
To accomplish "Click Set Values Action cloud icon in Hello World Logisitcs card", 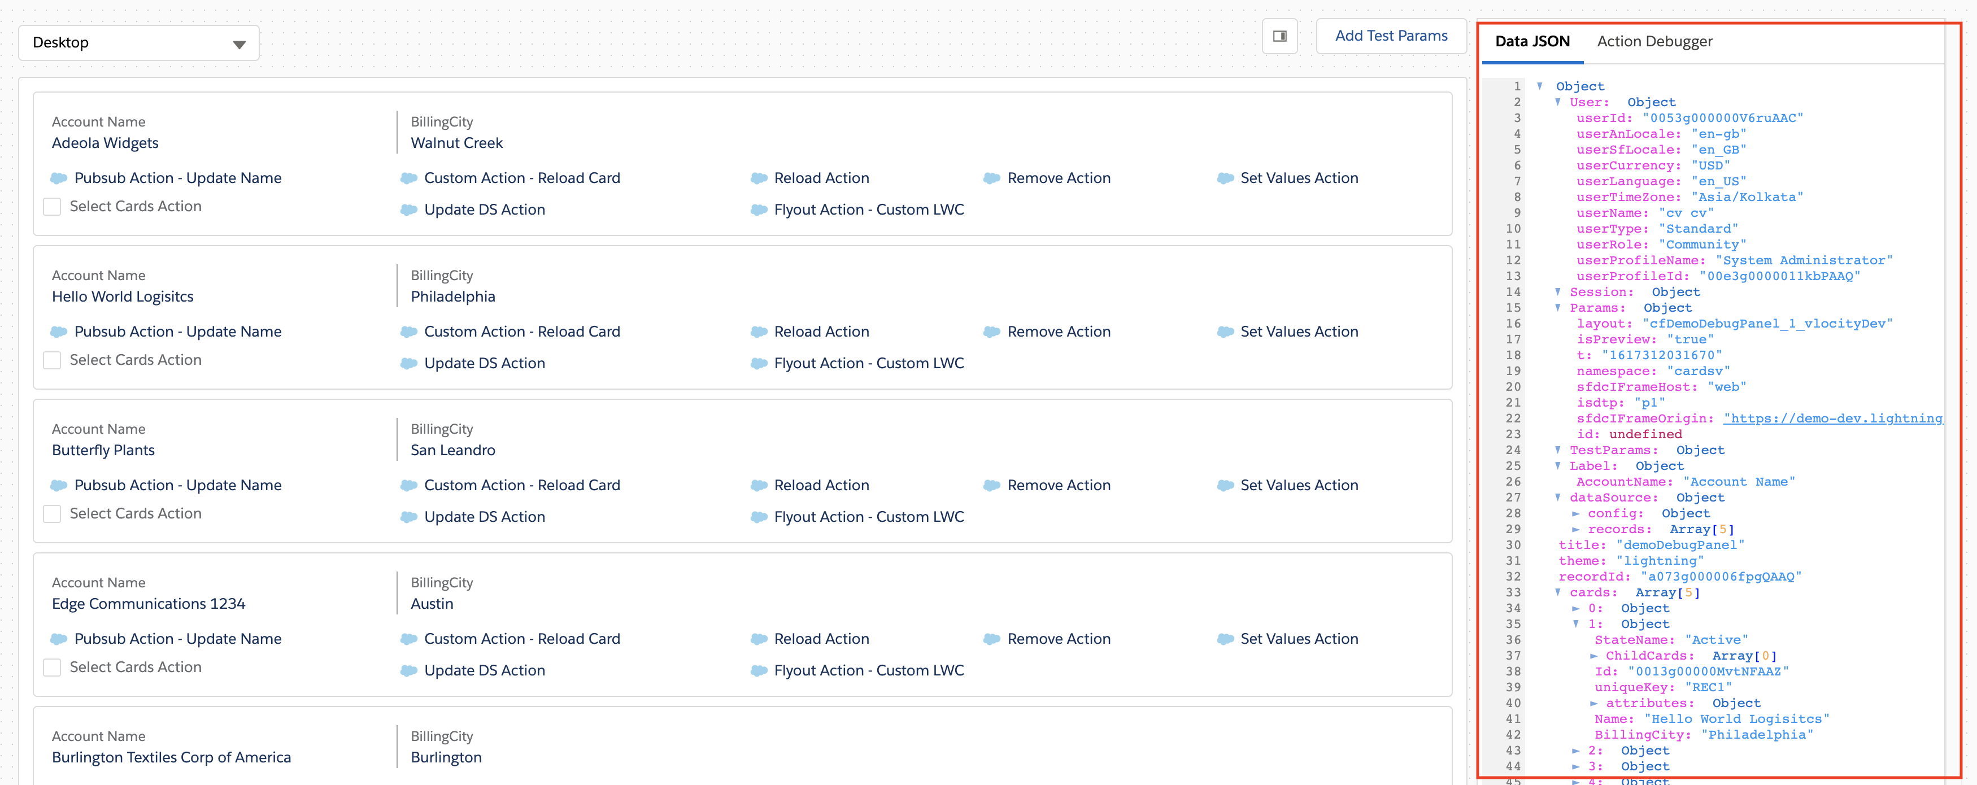I will click(x=1226, y=332).
